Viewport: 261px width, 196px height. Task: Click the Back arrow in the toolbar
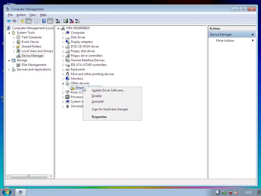click(x=9, y=21)
